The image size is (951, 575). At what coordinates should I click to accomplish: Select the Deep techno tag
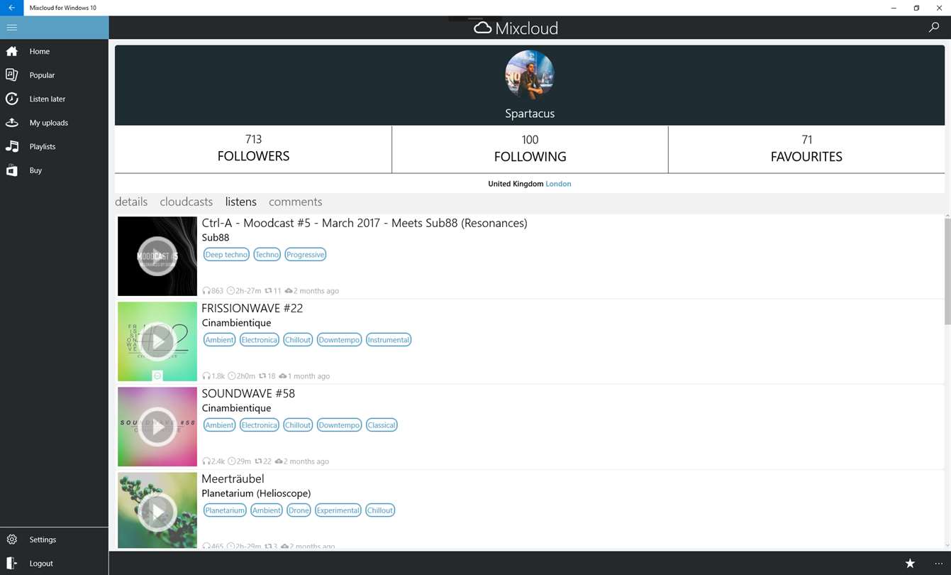226,254
